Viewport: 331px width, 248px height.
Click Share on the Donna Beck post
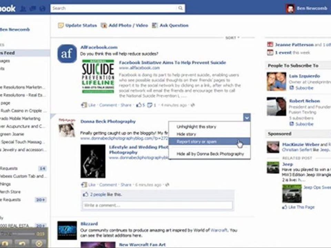126,185
